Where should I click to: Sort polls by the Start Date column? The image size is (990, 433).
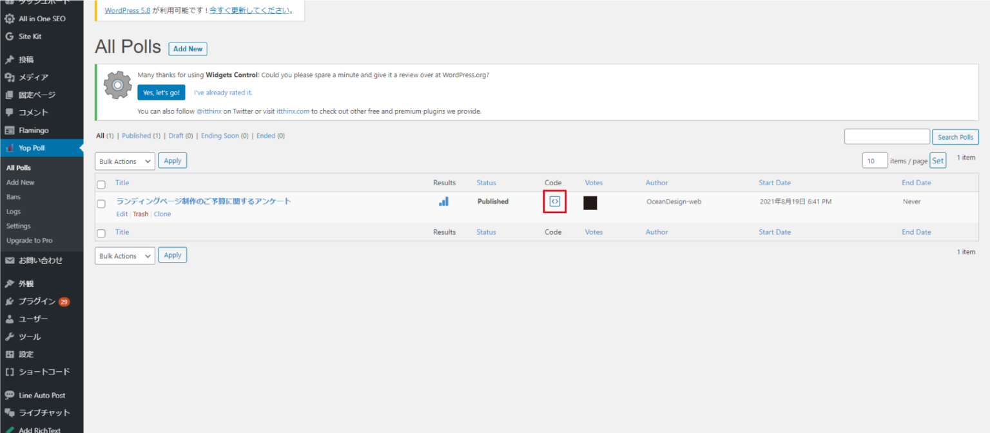point(774,183)
